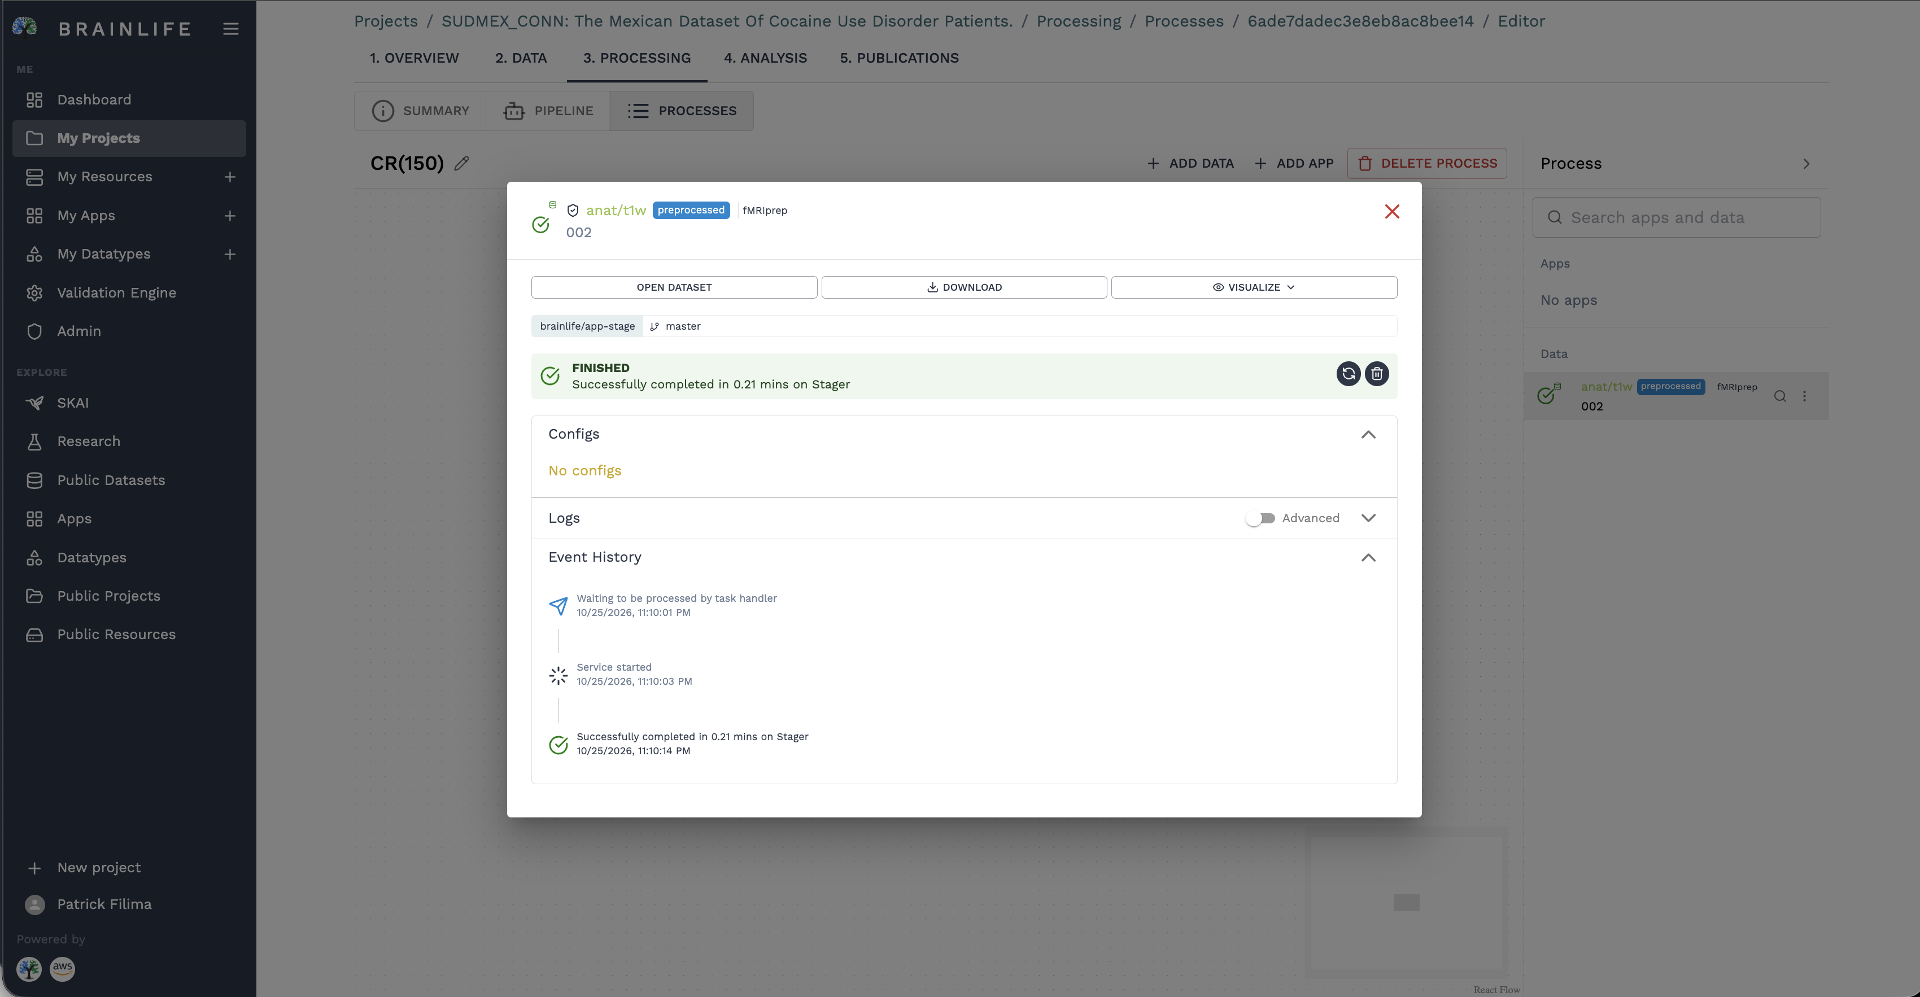This screenshot has width=1920, height=997.
Task: Switch to 1. Overview tab
Action: (x=414, y=58)
